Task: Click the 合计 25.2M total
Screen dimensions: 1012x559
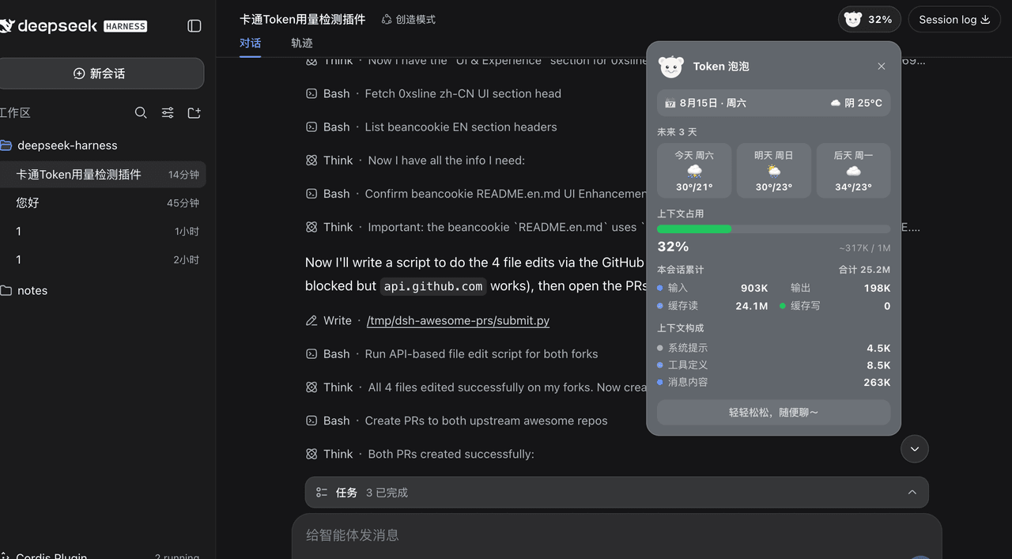Action: coord(864,270)
